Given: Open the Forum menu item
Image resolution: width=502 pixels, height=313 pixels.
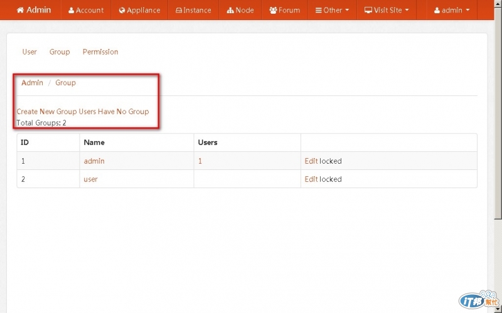Looking at the screenshot, I should coord(285,10).
